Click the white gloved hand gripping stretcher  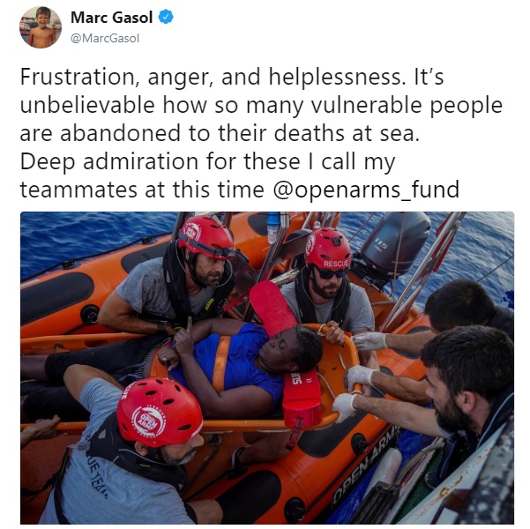point(344,407)
